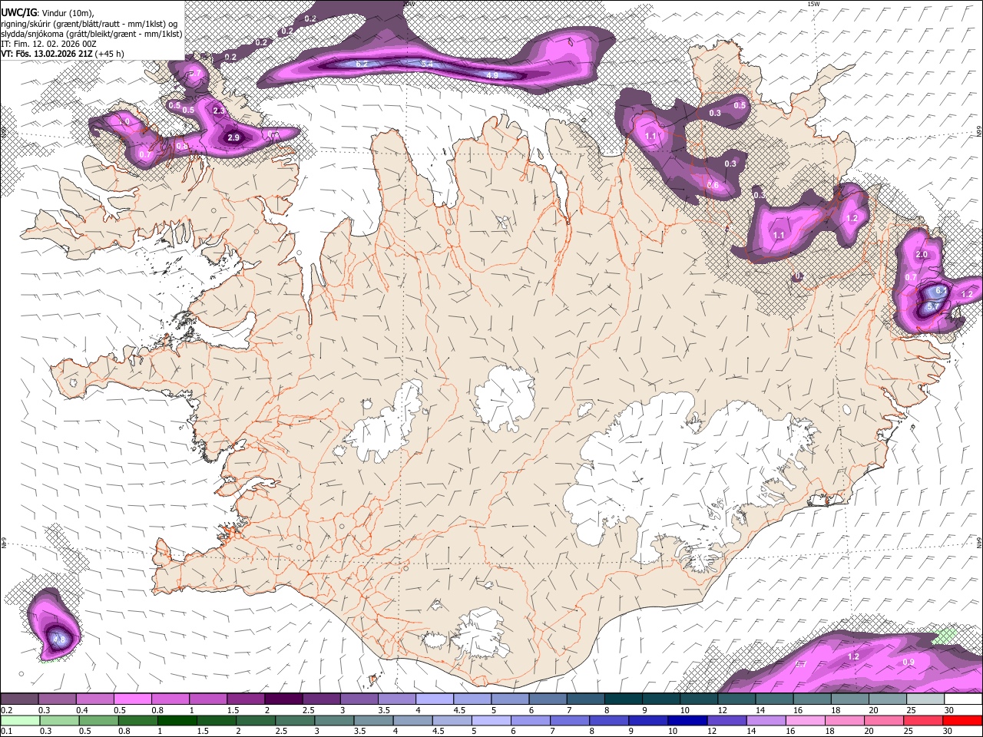Image resolution: width=983 pixels, height=737 pixels.
Task: Pick the bottom legend swatch between 6 and 7
Action: pyautogui.click(x=531, y=720)
